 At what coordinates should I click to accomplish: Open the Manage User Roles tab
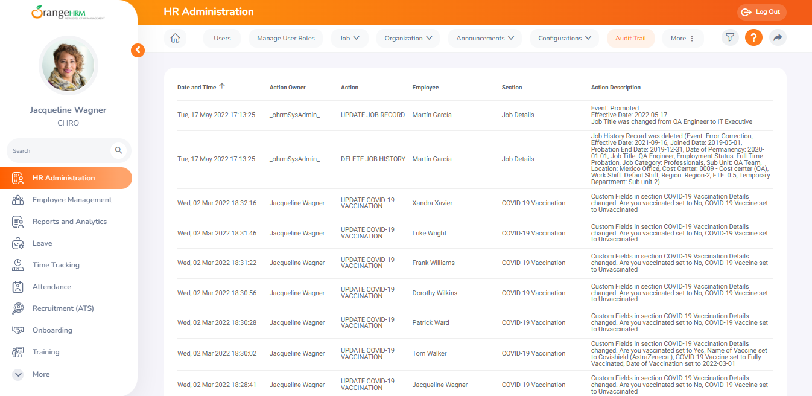286,38
